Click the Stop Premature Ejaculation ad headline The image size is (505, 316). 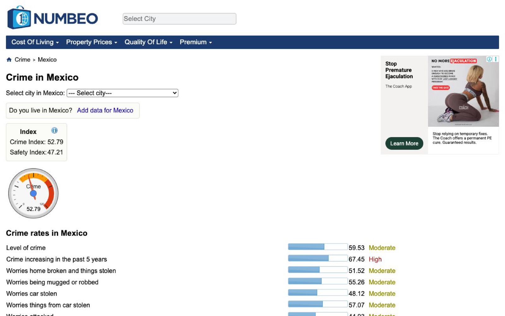[x=399, y=70]
